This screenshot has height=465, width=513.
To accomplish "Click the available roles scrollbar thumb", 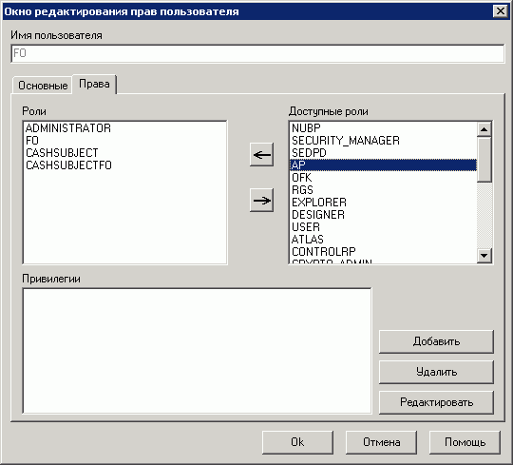I will pos(484,160).
